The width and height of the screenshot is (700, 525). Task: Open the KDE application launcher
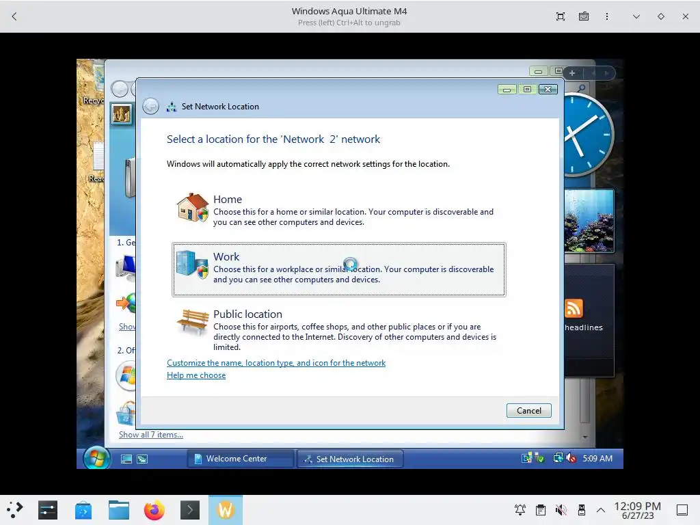(x=15, y=510)
